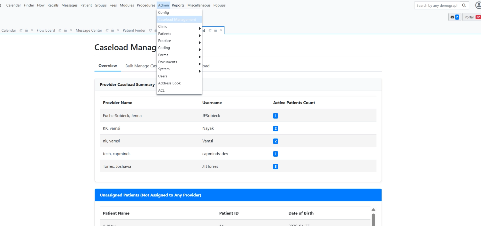Open the user profile icon

click(x=478, y=5)
